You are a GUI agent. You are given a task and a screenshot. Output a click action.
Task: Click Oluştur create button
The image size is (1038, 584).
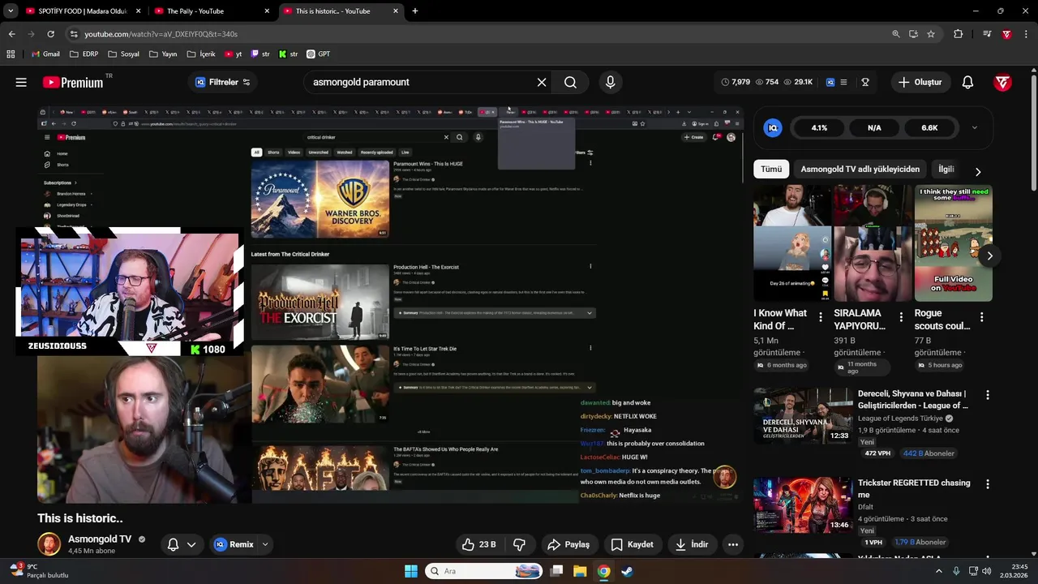coord(920,82)
